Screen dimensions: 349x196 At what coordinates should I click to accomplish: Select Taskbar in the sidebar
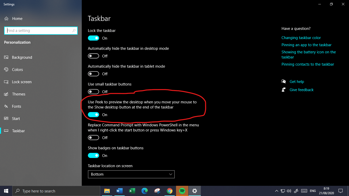tap(41, 131)
